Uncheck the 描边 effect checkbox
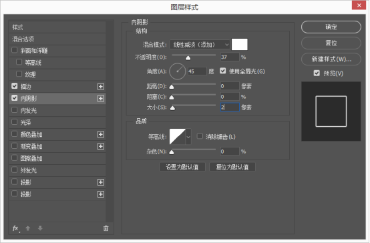Viewport: 370px width, 243px height. 15,86
